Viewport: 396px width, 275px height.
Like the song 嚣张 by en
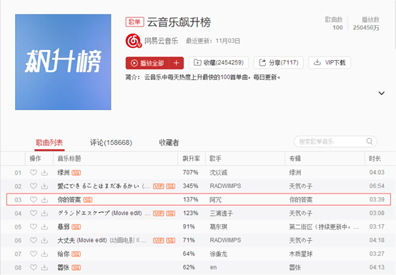tap(34, 267)
